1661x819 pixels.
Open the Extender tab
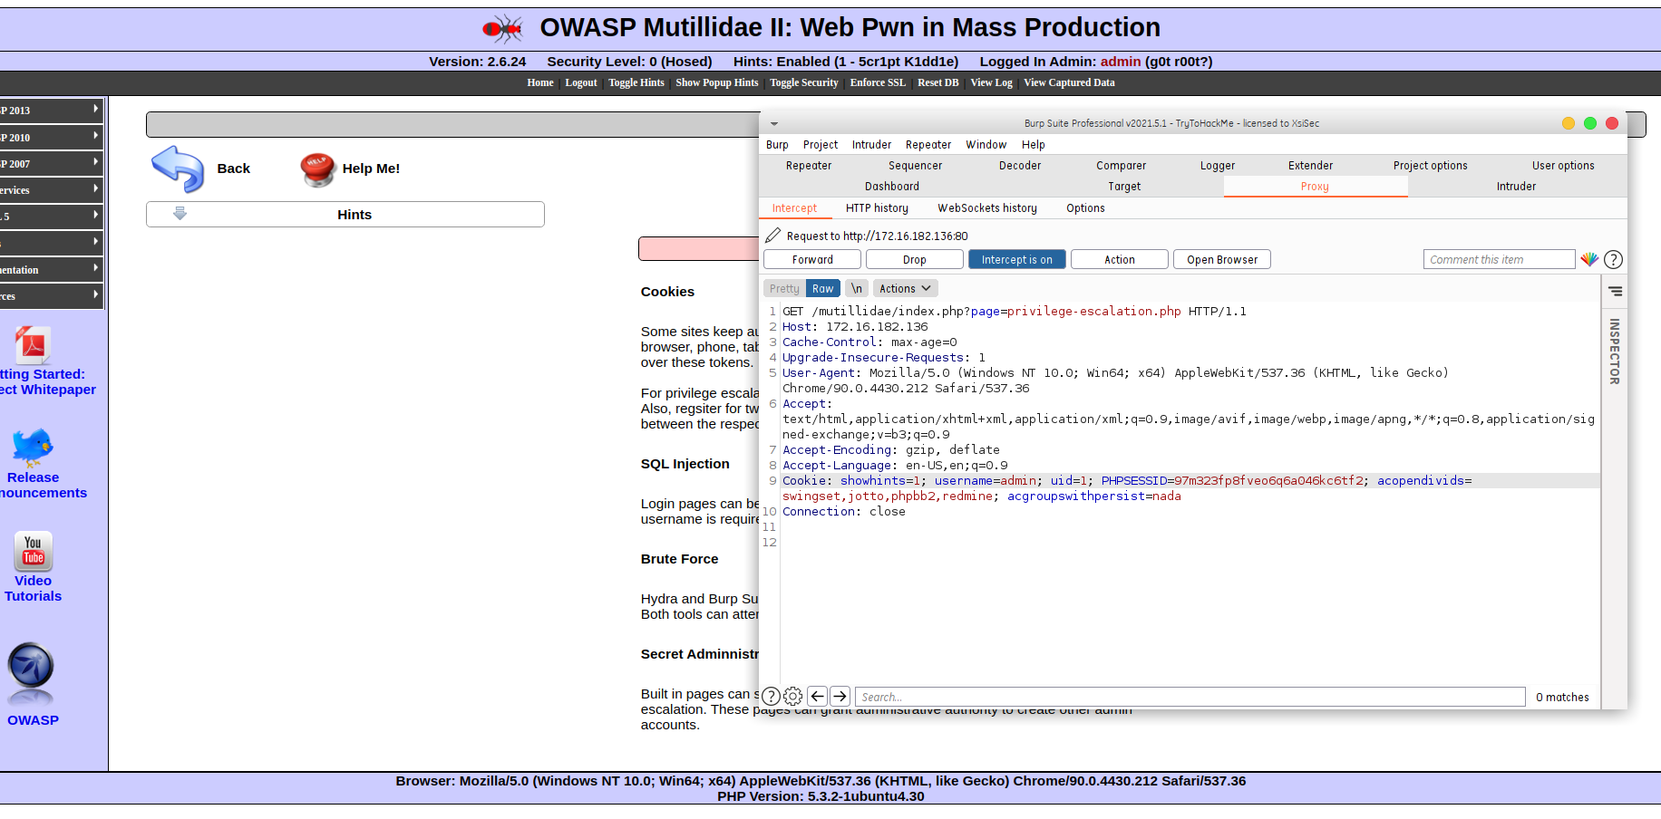point(1311,166)
